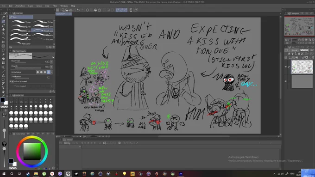The width and height of the screenshot is (315, 177).
Task: Click the black main color swatch in toolbox
Action: (x=3, y=100)
